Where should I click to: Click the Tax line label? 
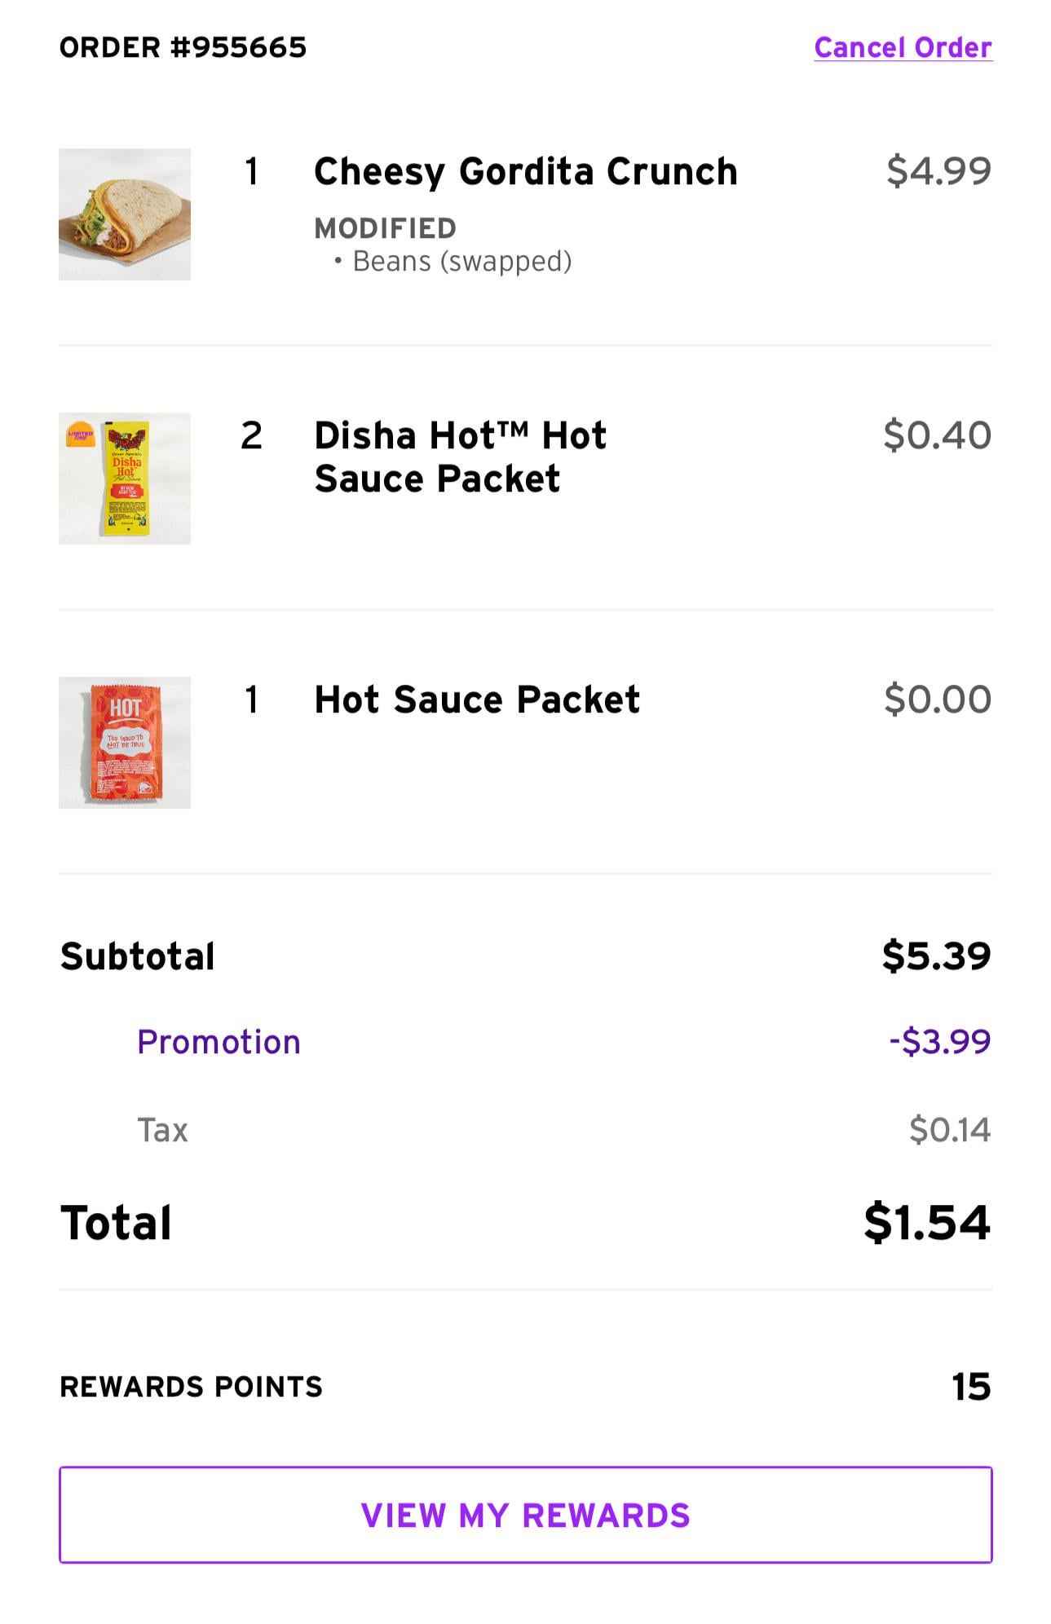162,1130
